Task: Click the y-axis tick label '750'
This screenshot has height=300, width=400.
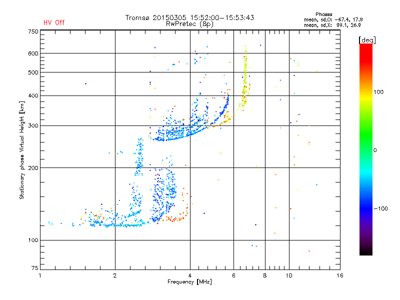Action: click(33, 31)
